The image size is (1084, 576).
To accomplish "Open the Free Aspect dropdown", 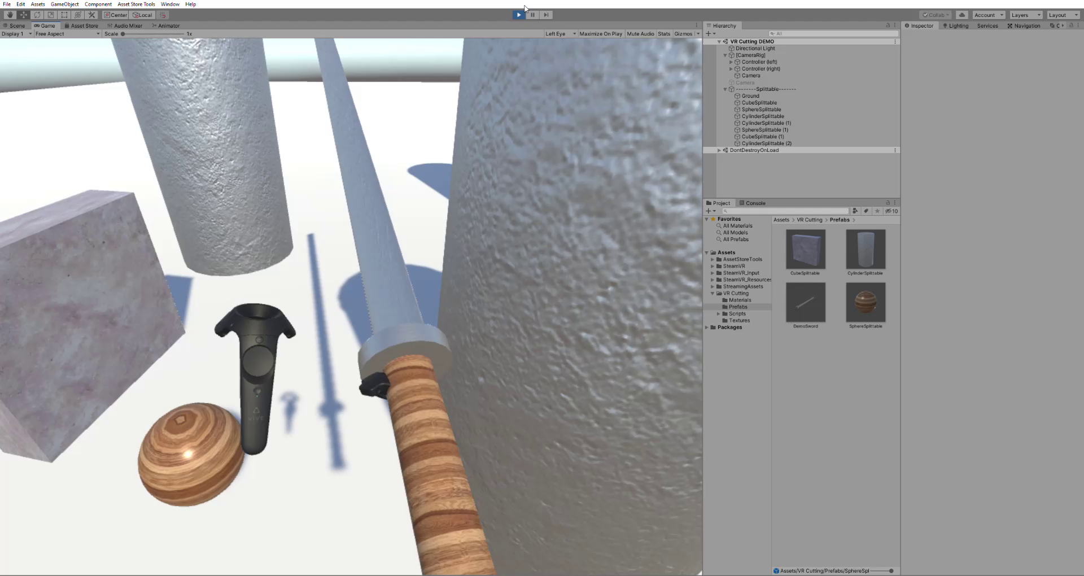I will [x=67, y=33].
